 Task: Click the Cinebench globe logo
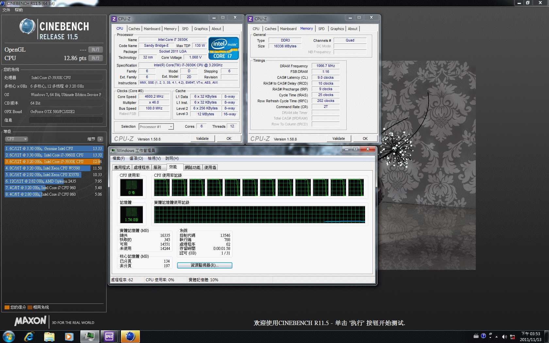27,26
